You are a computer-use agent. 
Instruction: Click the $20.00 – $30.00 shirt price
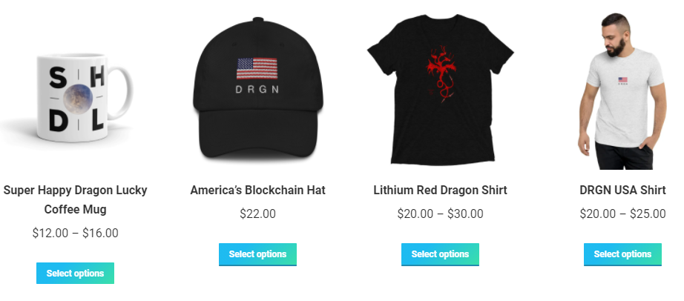pos(440,214)
